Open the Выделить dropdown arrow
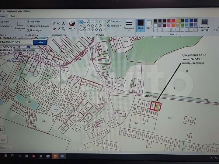Image resolution: width=219 pixels, height=164 pixels. [x=20, y=31]
